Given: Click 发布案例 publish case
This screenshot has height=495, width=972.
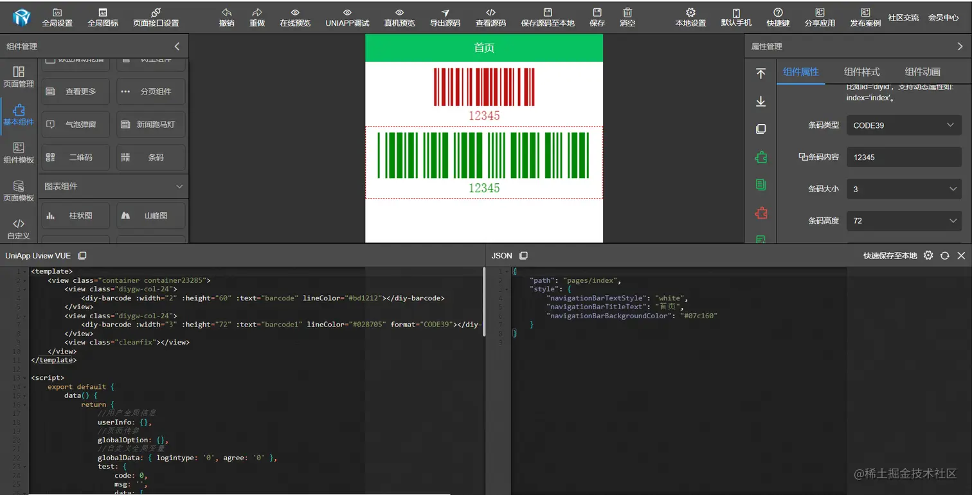Looking at the screenshot, I should [x=865, y=17].
